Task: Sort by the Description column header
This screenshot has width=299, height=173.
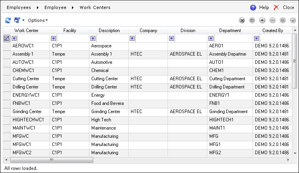Action: pos(109,31)
